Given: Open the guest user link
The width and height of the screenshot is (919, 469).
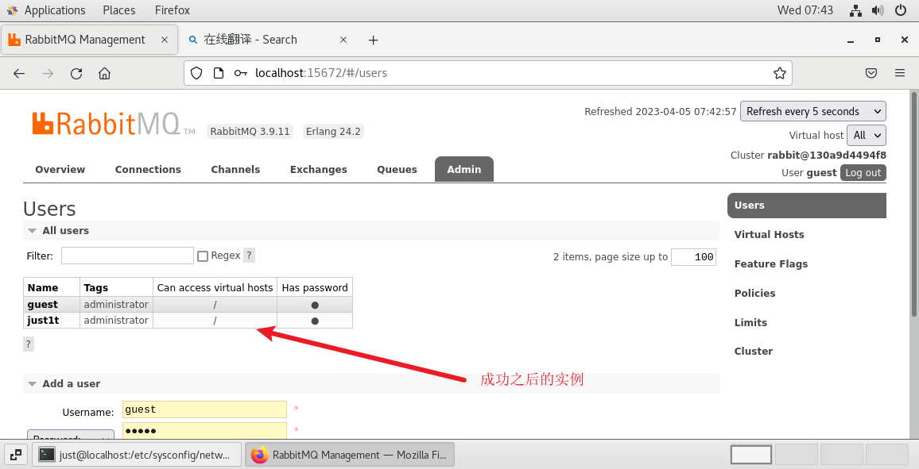Looking at the screenshot, I should 42,304.
